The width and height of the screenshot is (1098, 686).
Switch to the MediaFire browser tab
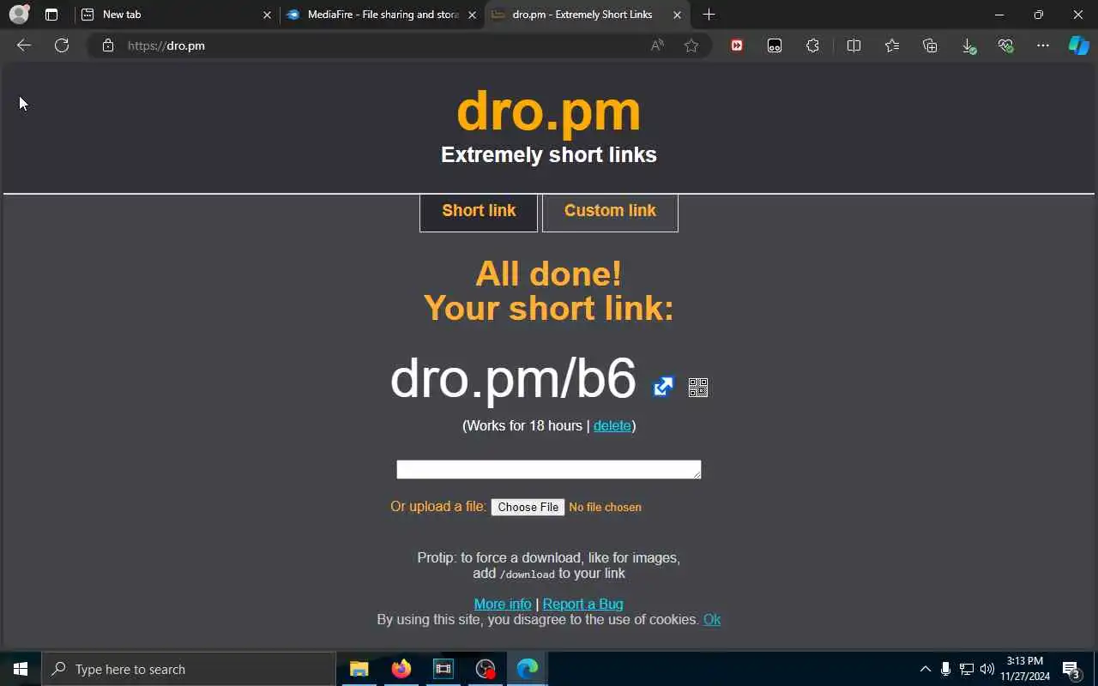pos(381,15)
